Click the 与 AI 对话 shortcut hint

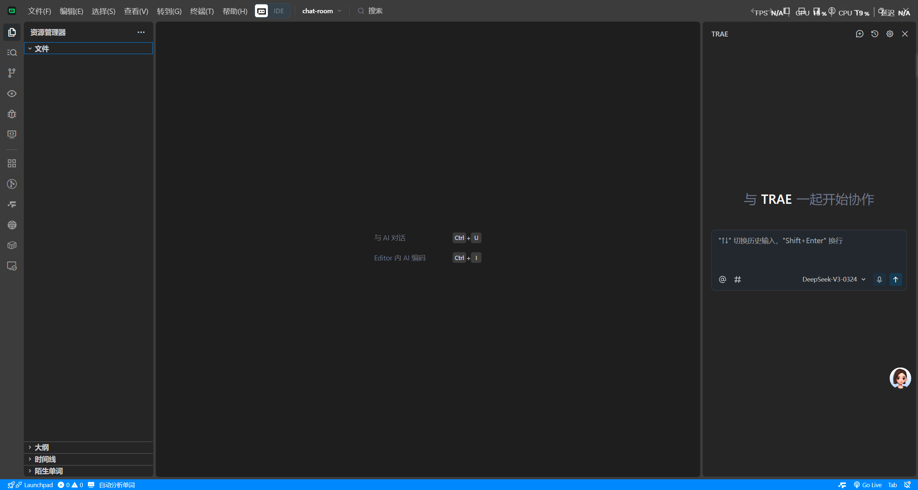coord(390,238)
